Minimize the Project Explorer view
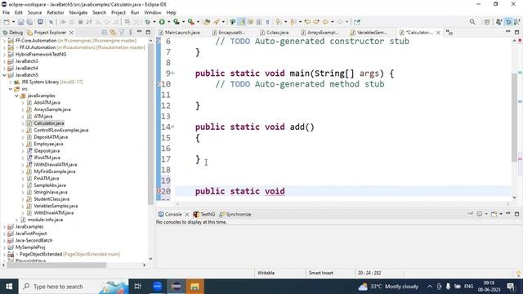Image resolution: width=523 pixels, height=294 pixels. click(140, 32)
